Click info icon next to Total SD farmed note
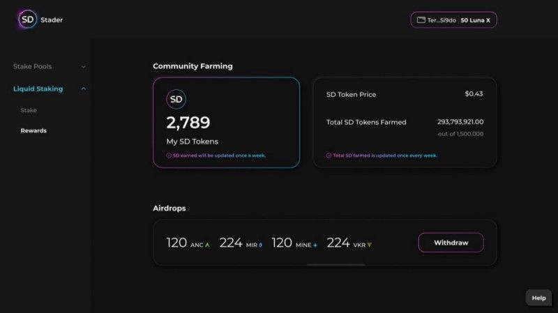The height and width of the screenshot is (313, 558). click(x=329, y=155)
